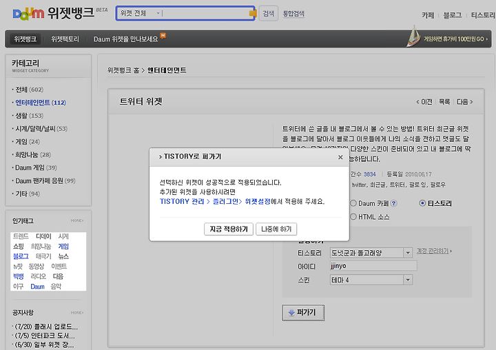496x350 pixels.
Task: Click the 퍼가기 button
Action: click(303, 313)
